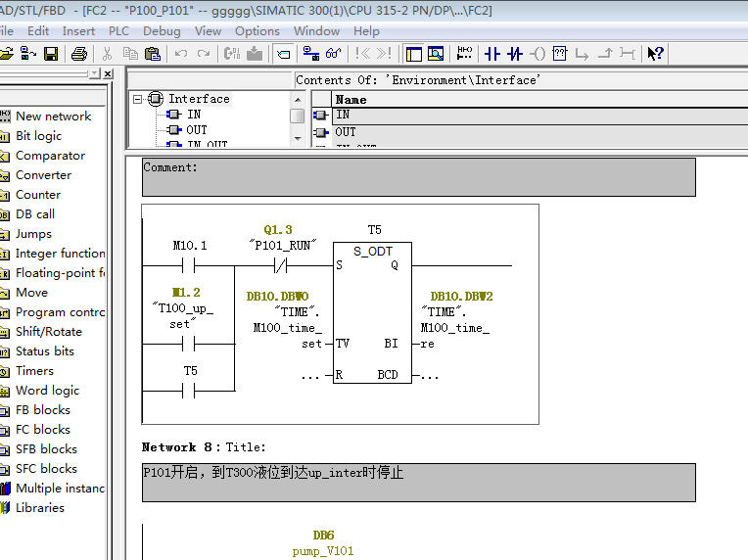Click the tag-shaped toolbar icon
The width and height of the screenshot is (748, 560).
pyautogui.click(x=283, y=54)
